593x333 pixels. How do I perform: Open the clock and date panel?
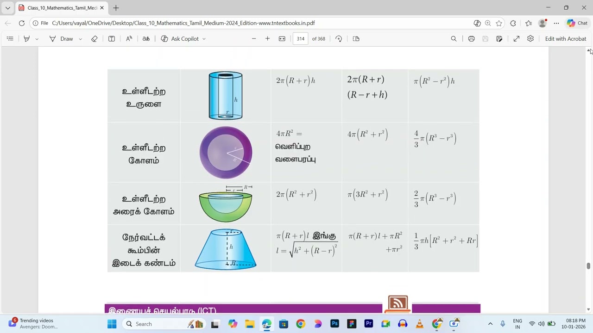574,324
